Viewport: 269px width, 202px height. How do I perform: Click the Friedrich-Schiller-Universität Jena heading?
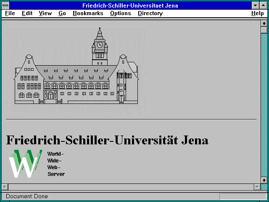(x=107, y=140)
